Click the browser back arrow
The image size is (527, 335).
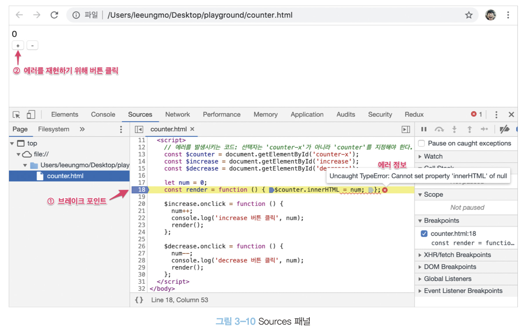tap(19, 15)
